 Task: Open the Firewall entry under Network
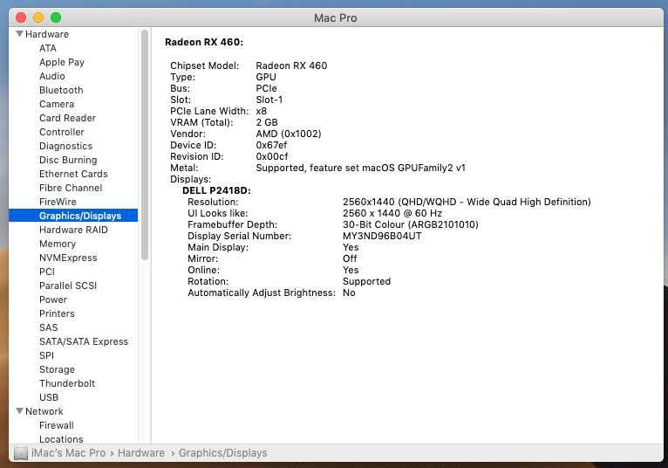click(56, 425)
